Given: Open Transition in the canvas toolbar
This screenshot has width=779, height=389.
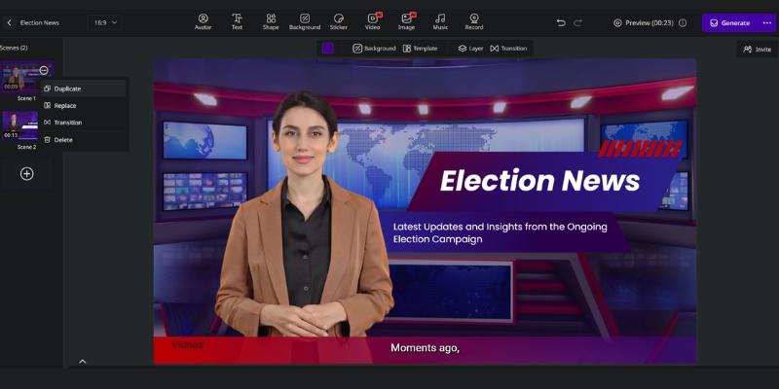Looking at the screenshot, I should [508, 48].
